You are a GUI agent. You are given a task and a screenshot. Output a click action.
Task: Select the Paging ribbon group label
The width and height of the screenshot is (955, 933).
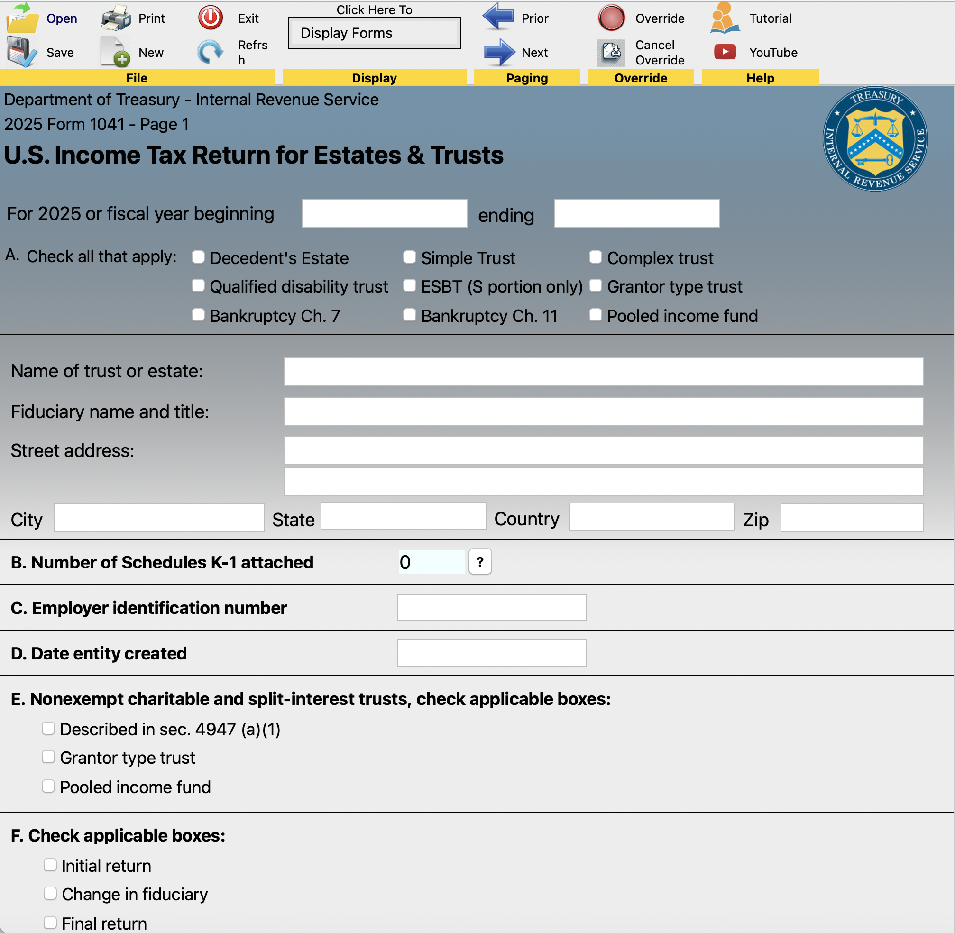coord(527,78)
